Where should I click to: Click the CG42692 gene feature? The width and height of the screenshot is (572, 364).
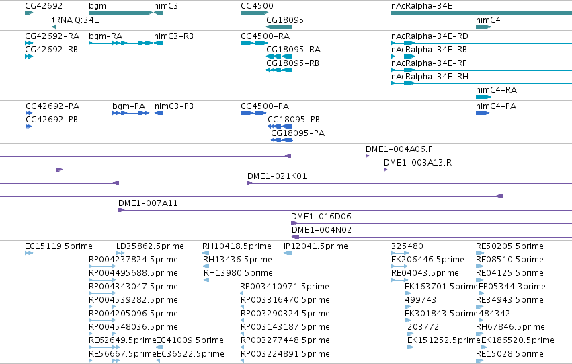pos(29,13)
